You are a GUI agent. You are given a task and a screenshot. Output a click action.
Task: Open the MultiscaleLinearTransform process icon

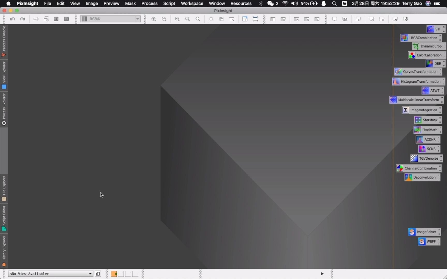[416, 100]
